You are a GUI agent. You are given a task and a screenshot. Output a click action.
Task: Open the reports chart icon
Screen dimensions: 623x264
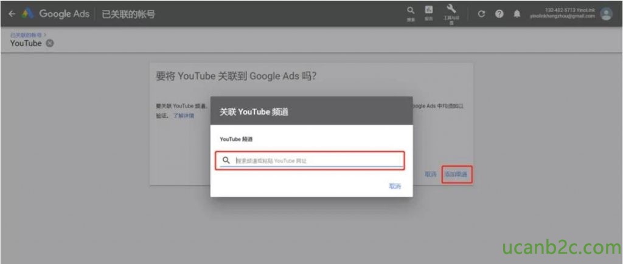click(429, 11)
